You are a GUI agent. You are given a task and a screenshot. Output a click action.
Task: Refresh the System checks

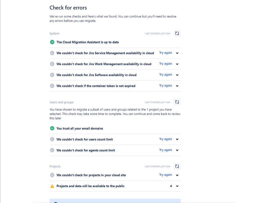(177, 33)
